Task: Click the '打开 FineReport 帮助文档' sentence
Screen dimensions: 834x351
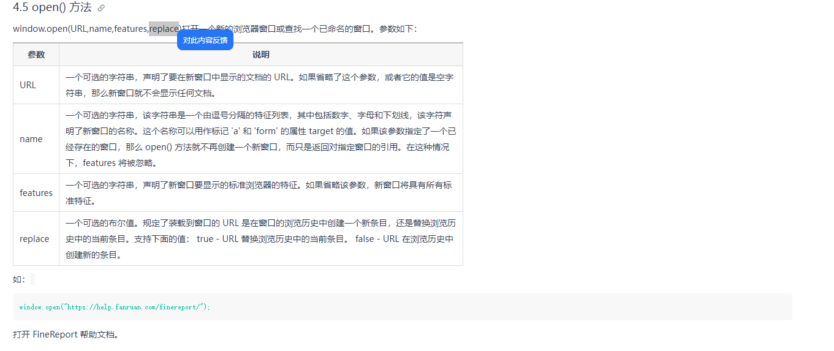Action: [x=66, y=334]
